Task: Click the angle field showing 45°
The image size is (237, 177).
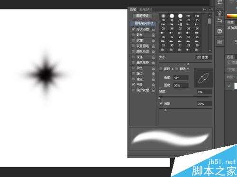Action: point(181,77)
